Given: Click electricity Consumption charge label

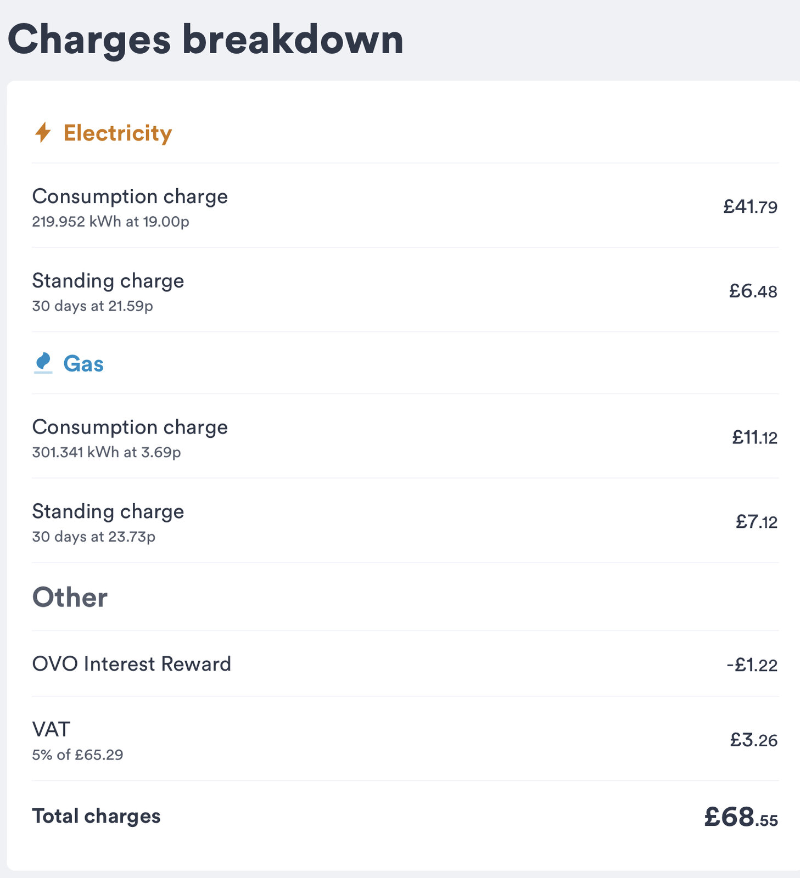Looking at the screenshot, I should click(x=130, y=196).
